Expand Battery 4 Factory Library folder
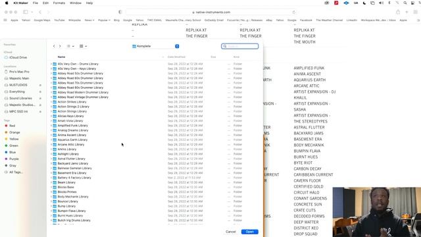The width and height of the screenshot is (421, 237). [51, 178]
